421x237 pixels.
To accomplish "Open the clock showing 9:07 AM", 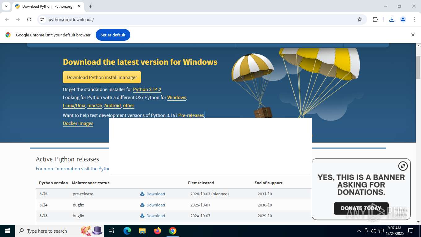I will 394,231.
